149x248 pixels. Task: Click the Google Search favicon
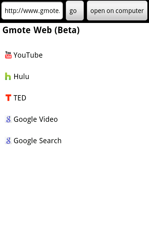(8, 140)
